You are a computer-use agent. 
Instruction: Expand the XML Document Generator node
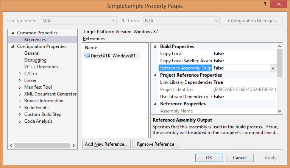point(20,94)
